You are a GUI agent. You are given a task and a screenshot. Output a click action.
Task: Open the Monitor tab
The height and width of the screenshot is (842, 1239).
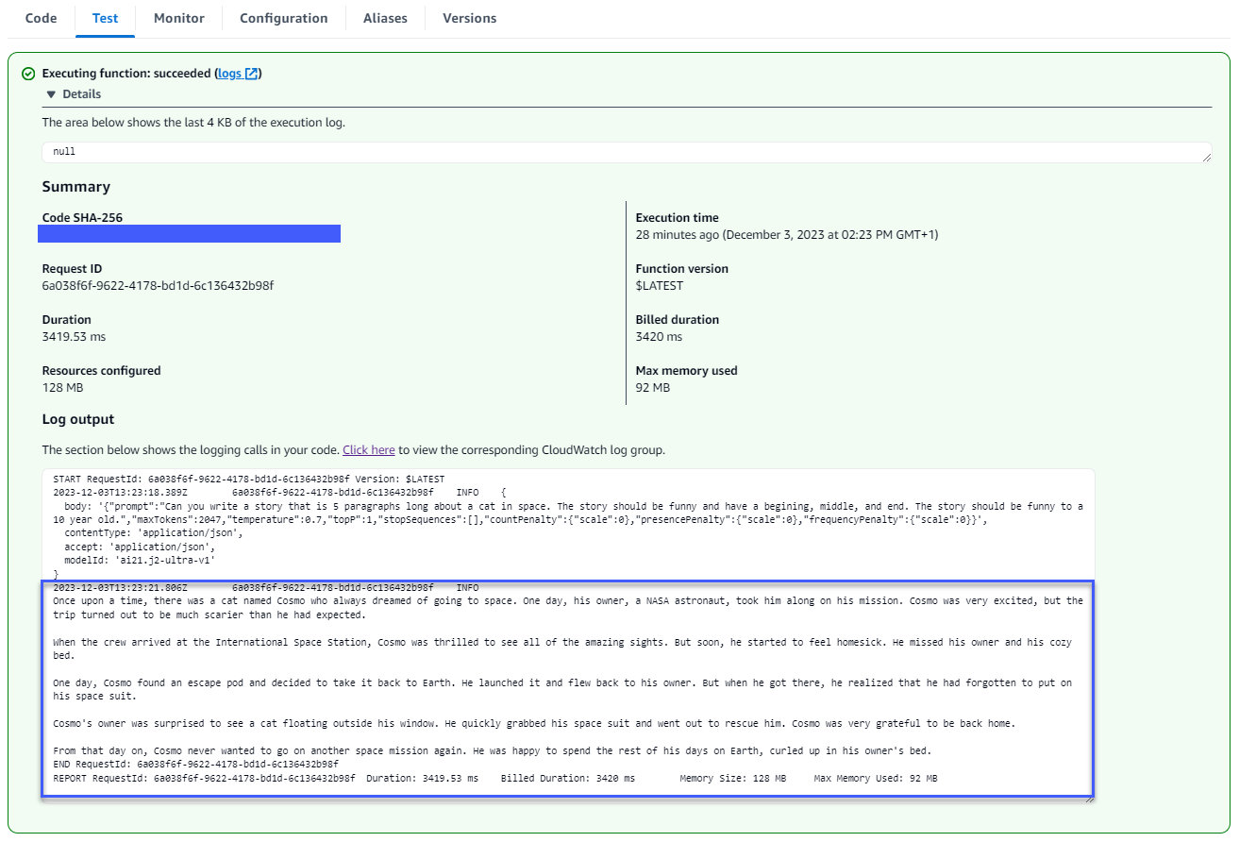(178, 18)
